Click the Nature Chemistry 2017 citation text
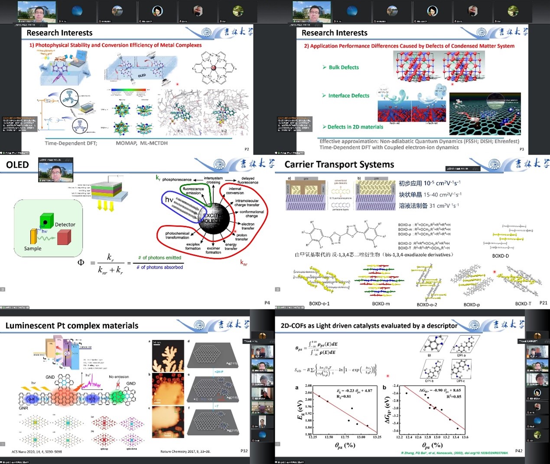Viewport: 550px width, 464px height. (185, 451)
